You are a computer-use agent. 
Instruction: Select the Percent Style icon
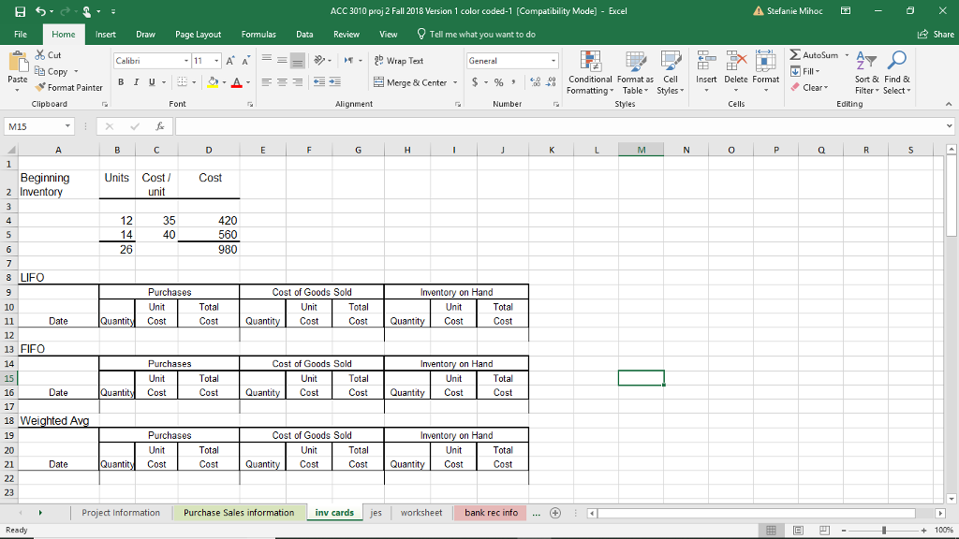[500, 83]
